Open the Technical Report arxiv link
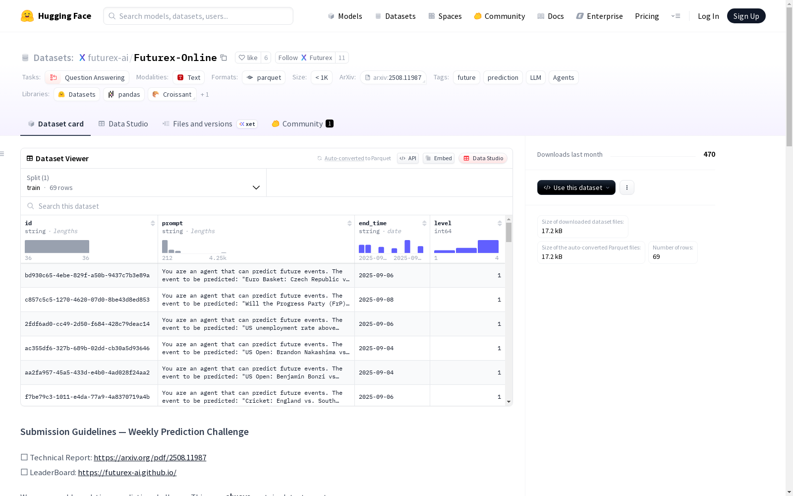The height and width of the screenshot is (496, 793). pos(150,457)
